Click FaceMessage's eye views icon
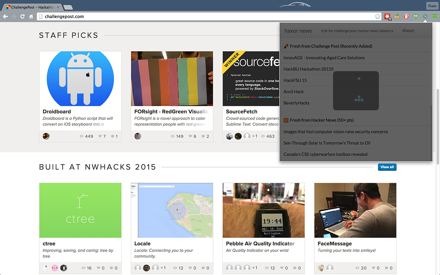 pyautogui.click(x=357, y=268)
